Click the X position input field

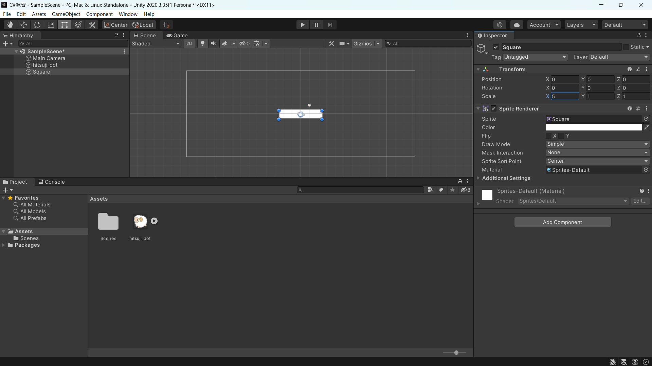click(563, 79)
